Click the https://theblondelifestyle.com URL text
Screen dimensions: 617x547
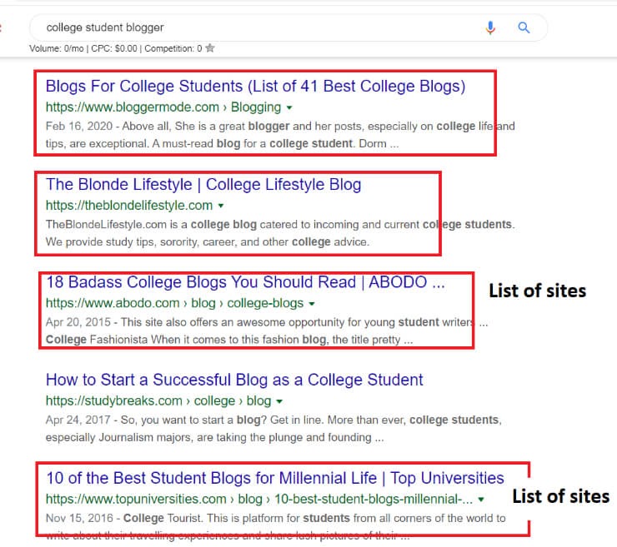coord(129,205)
